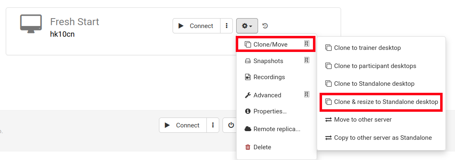Click the history clock icon
The width and height of the screenshot is (455, 160).
point(265,26)
